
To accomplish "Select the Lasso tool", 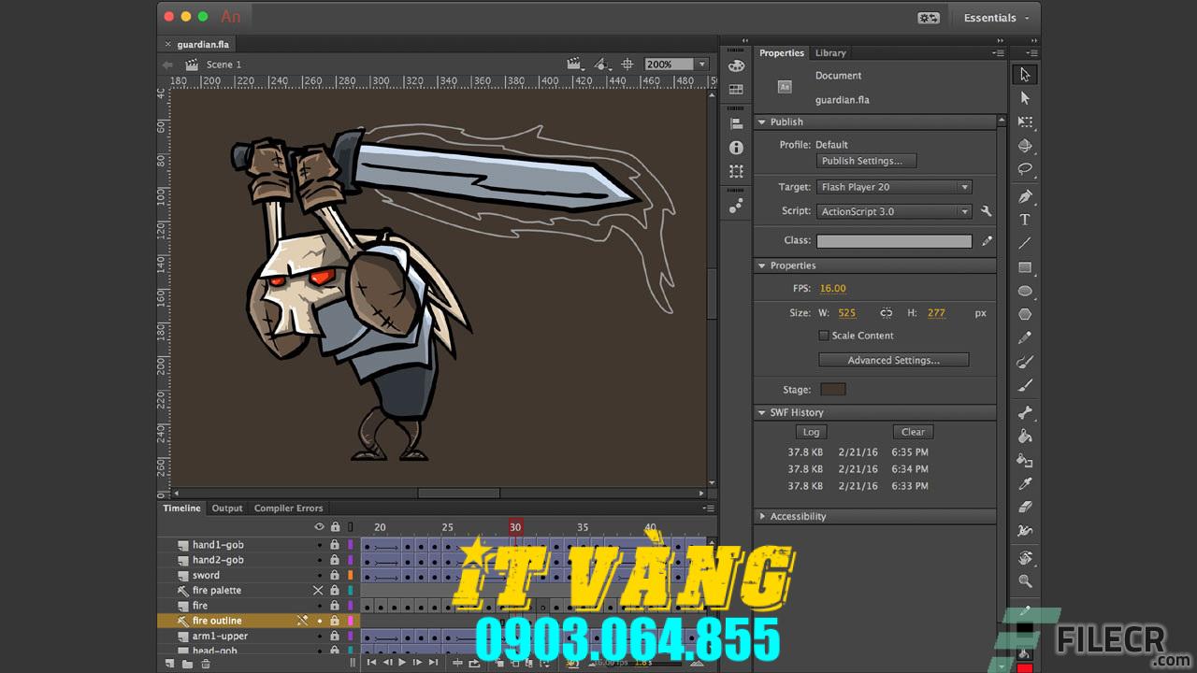I will [1024, 169].
